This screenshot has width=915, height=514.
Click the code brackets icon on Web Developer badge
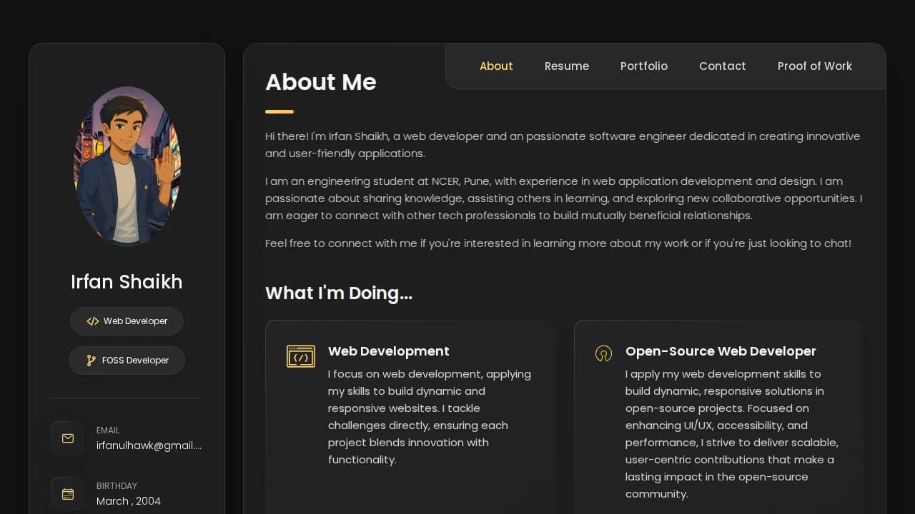92,321
